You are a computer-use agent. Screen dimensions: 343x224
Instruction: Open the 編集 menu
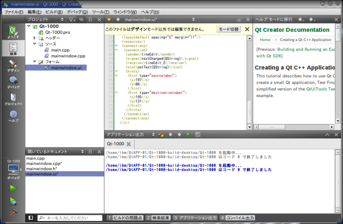pyautogui.click(x=35, y=12)
